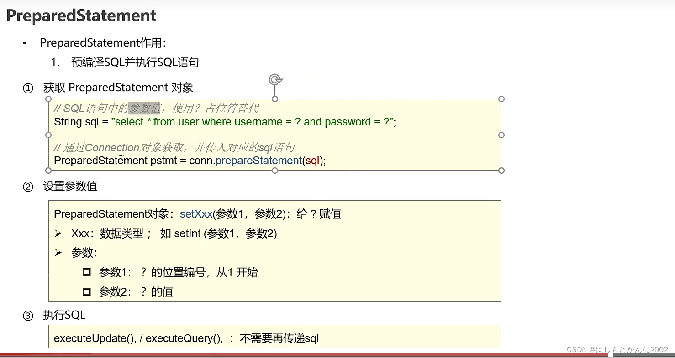The height and width of the screenshot is (358, 675).
Task: Click the 'String sql = "select * from user...' line
Action: (x=225, y=122)
